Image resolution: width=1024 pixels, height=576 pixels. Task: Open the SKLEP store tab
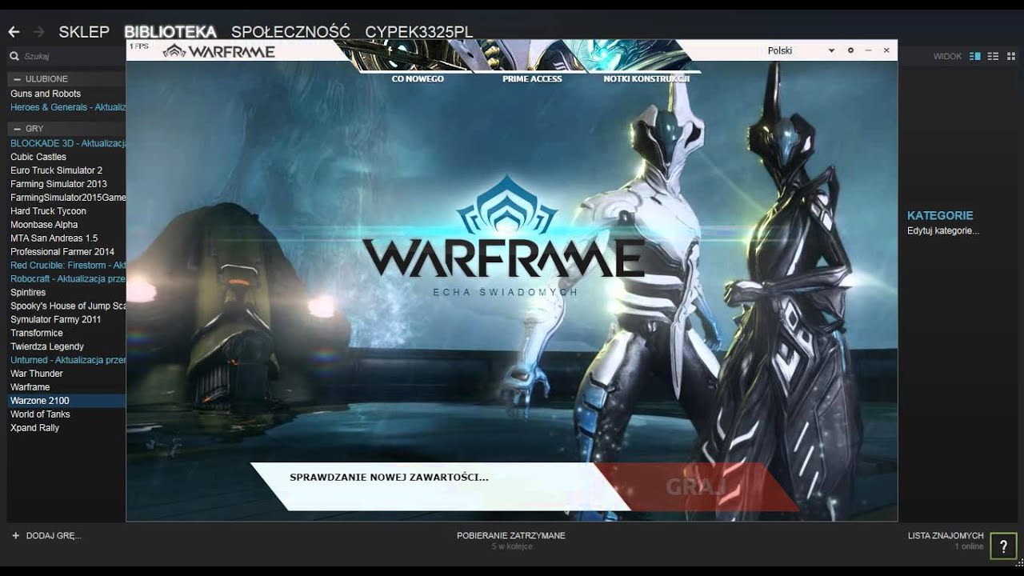click(x=84, y=32)
